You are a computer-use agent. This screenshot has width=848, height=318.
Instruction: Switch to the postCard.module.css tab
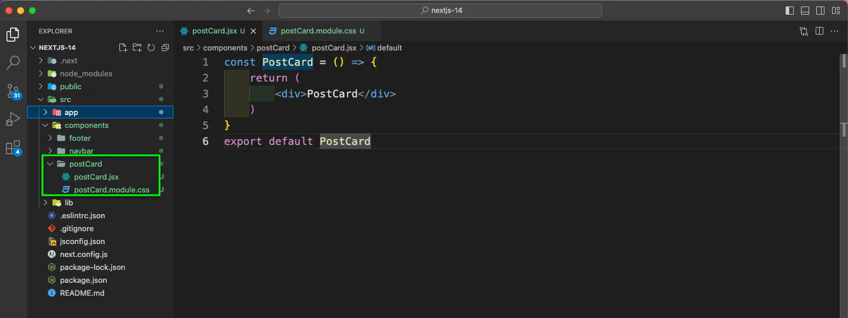(x=322, y=31)
